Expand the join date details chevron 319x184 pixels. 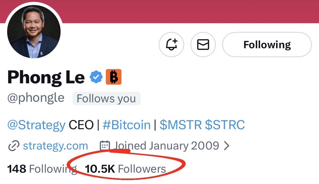click(x=226, y=146)
